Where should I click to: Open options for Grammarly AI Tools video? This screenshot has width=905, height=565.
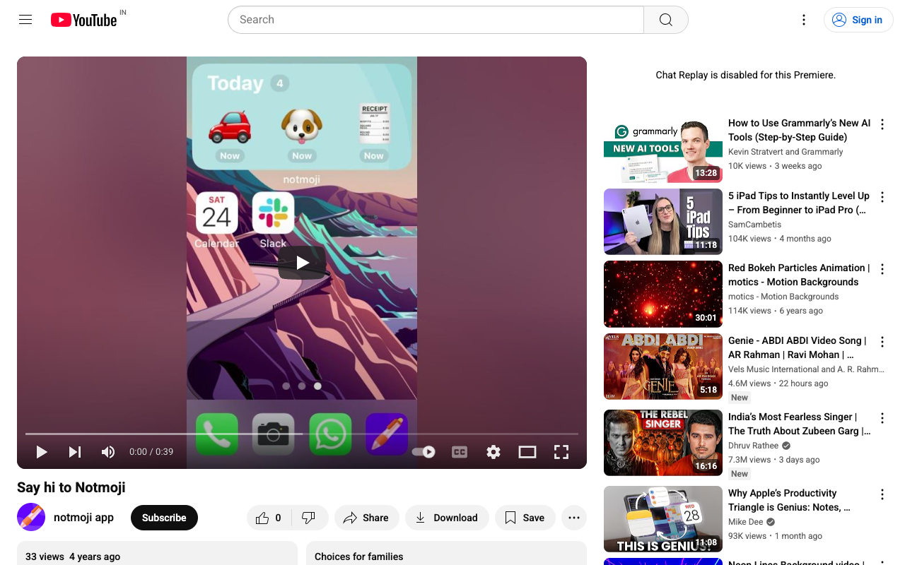click(882, 124)
